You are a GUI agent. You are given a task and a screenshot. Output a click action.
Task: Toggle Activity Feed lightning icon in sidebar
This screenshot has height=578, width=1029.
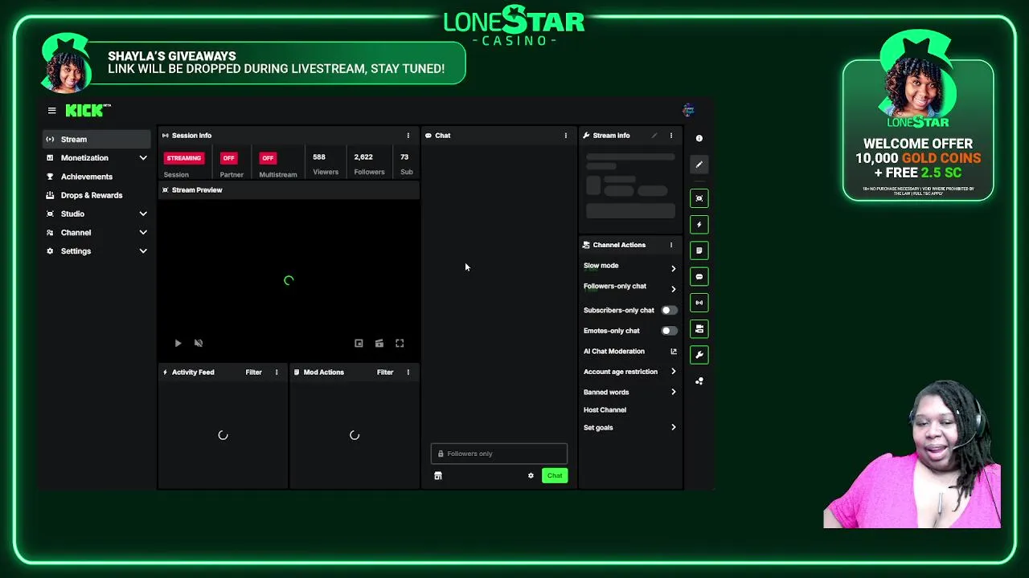coord(699,225)
